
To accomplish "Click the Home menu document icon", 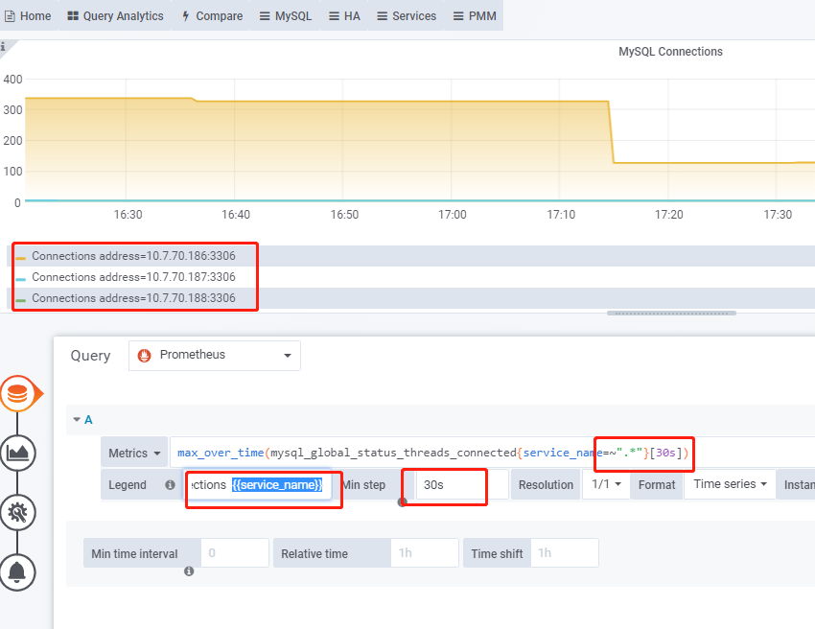I will (x=10, y=16).
